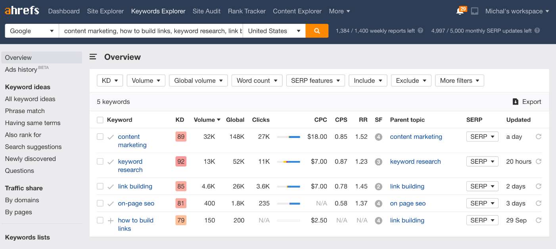Open the on-page seo keyword link
The height and width of the screenshot is (249, 556).
pos(136,203)
